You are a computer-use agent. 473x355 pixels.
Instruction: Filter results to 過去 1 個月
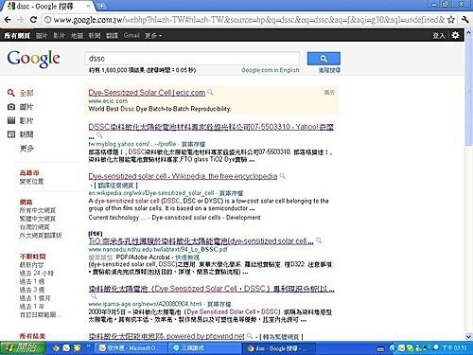(35, 298)
